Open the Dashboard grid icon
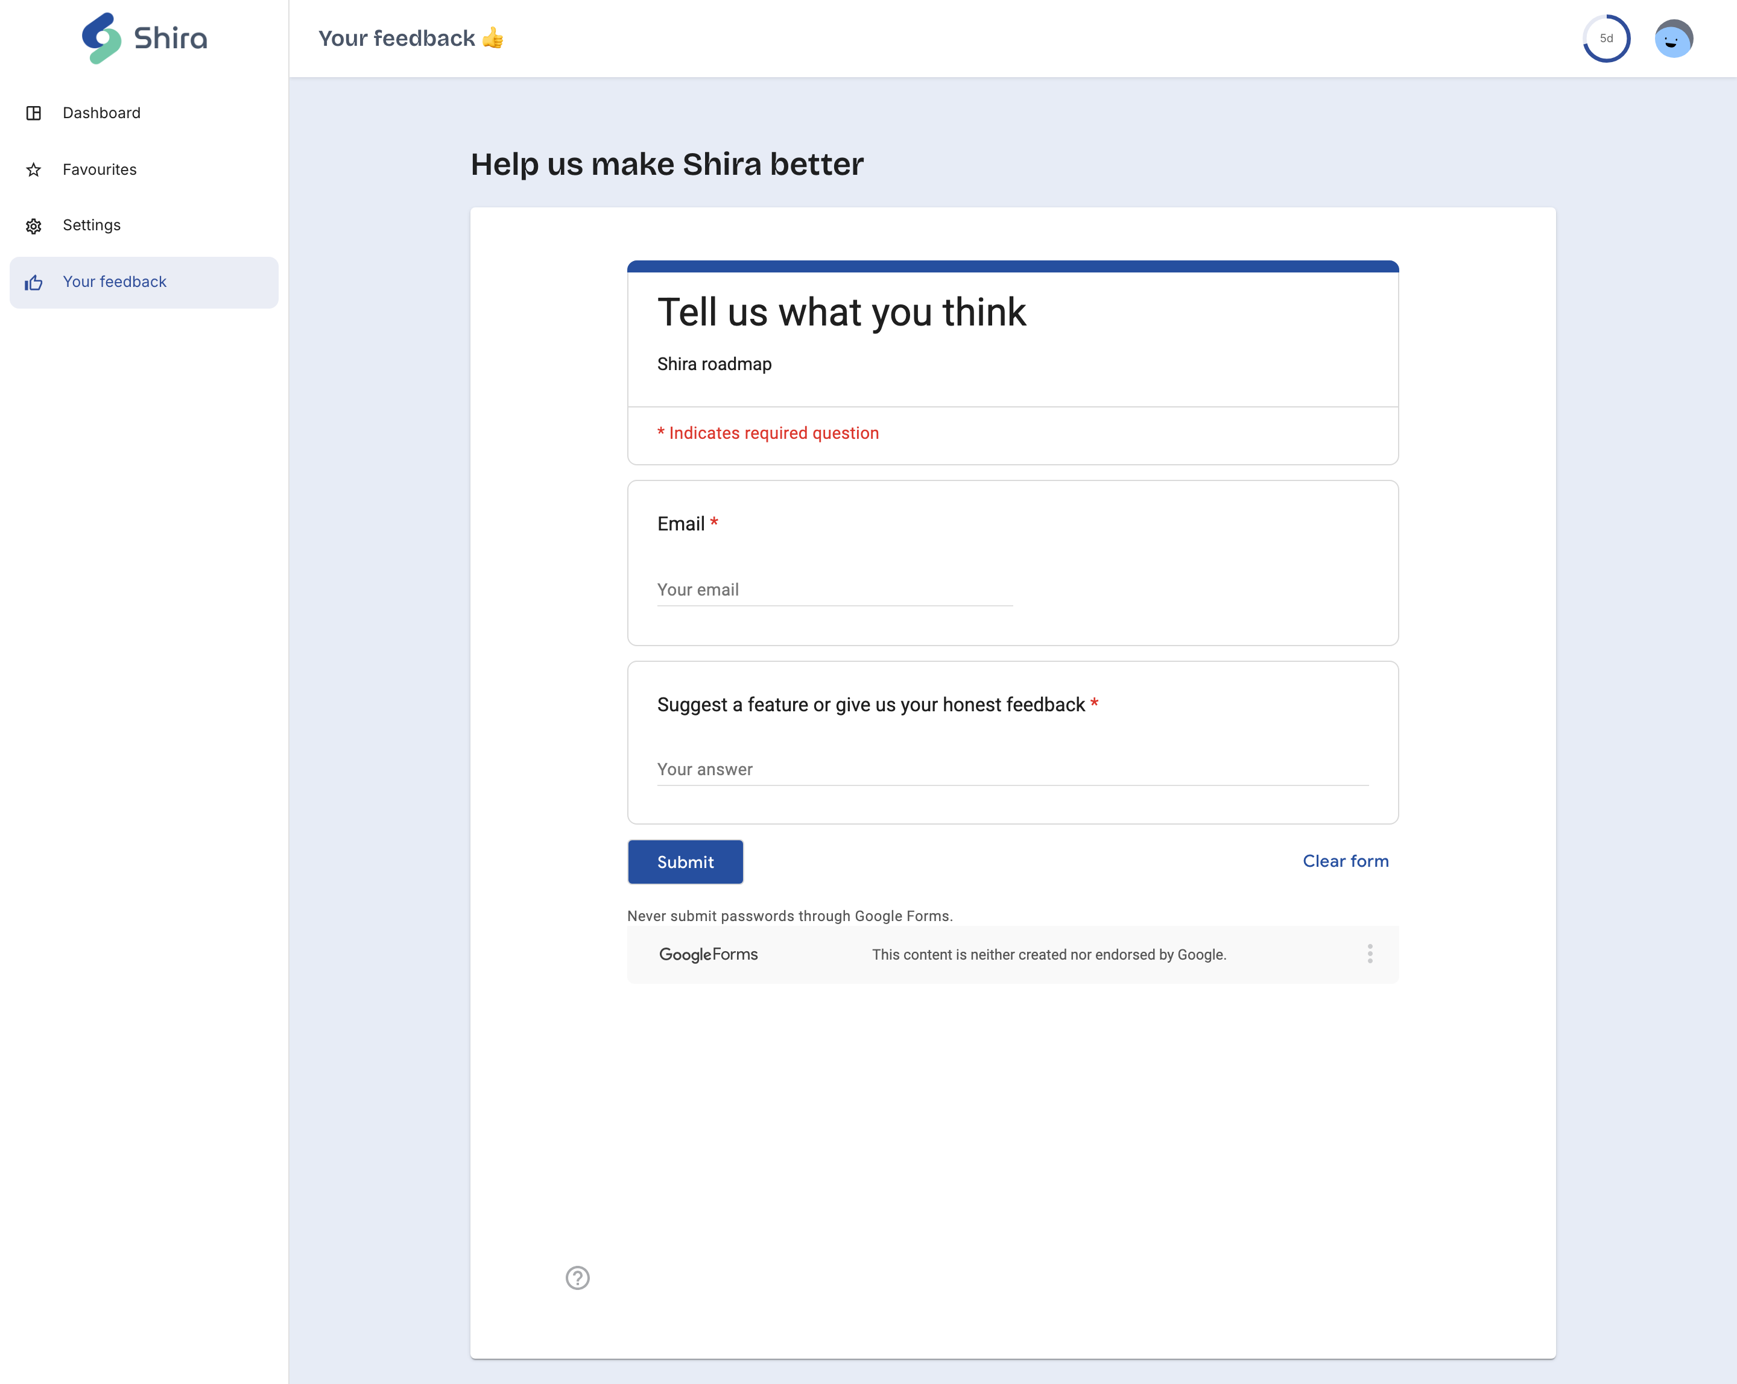Screen dimensions: 1737x1384 [x=34, y=113]
